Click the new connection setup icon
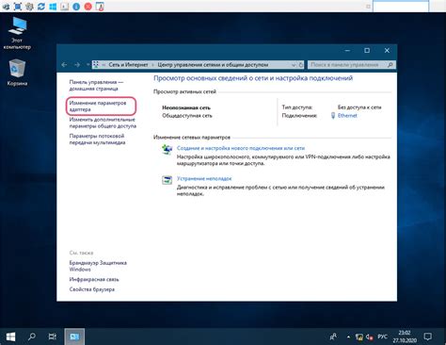446x345 pixels. coord(167,149)
